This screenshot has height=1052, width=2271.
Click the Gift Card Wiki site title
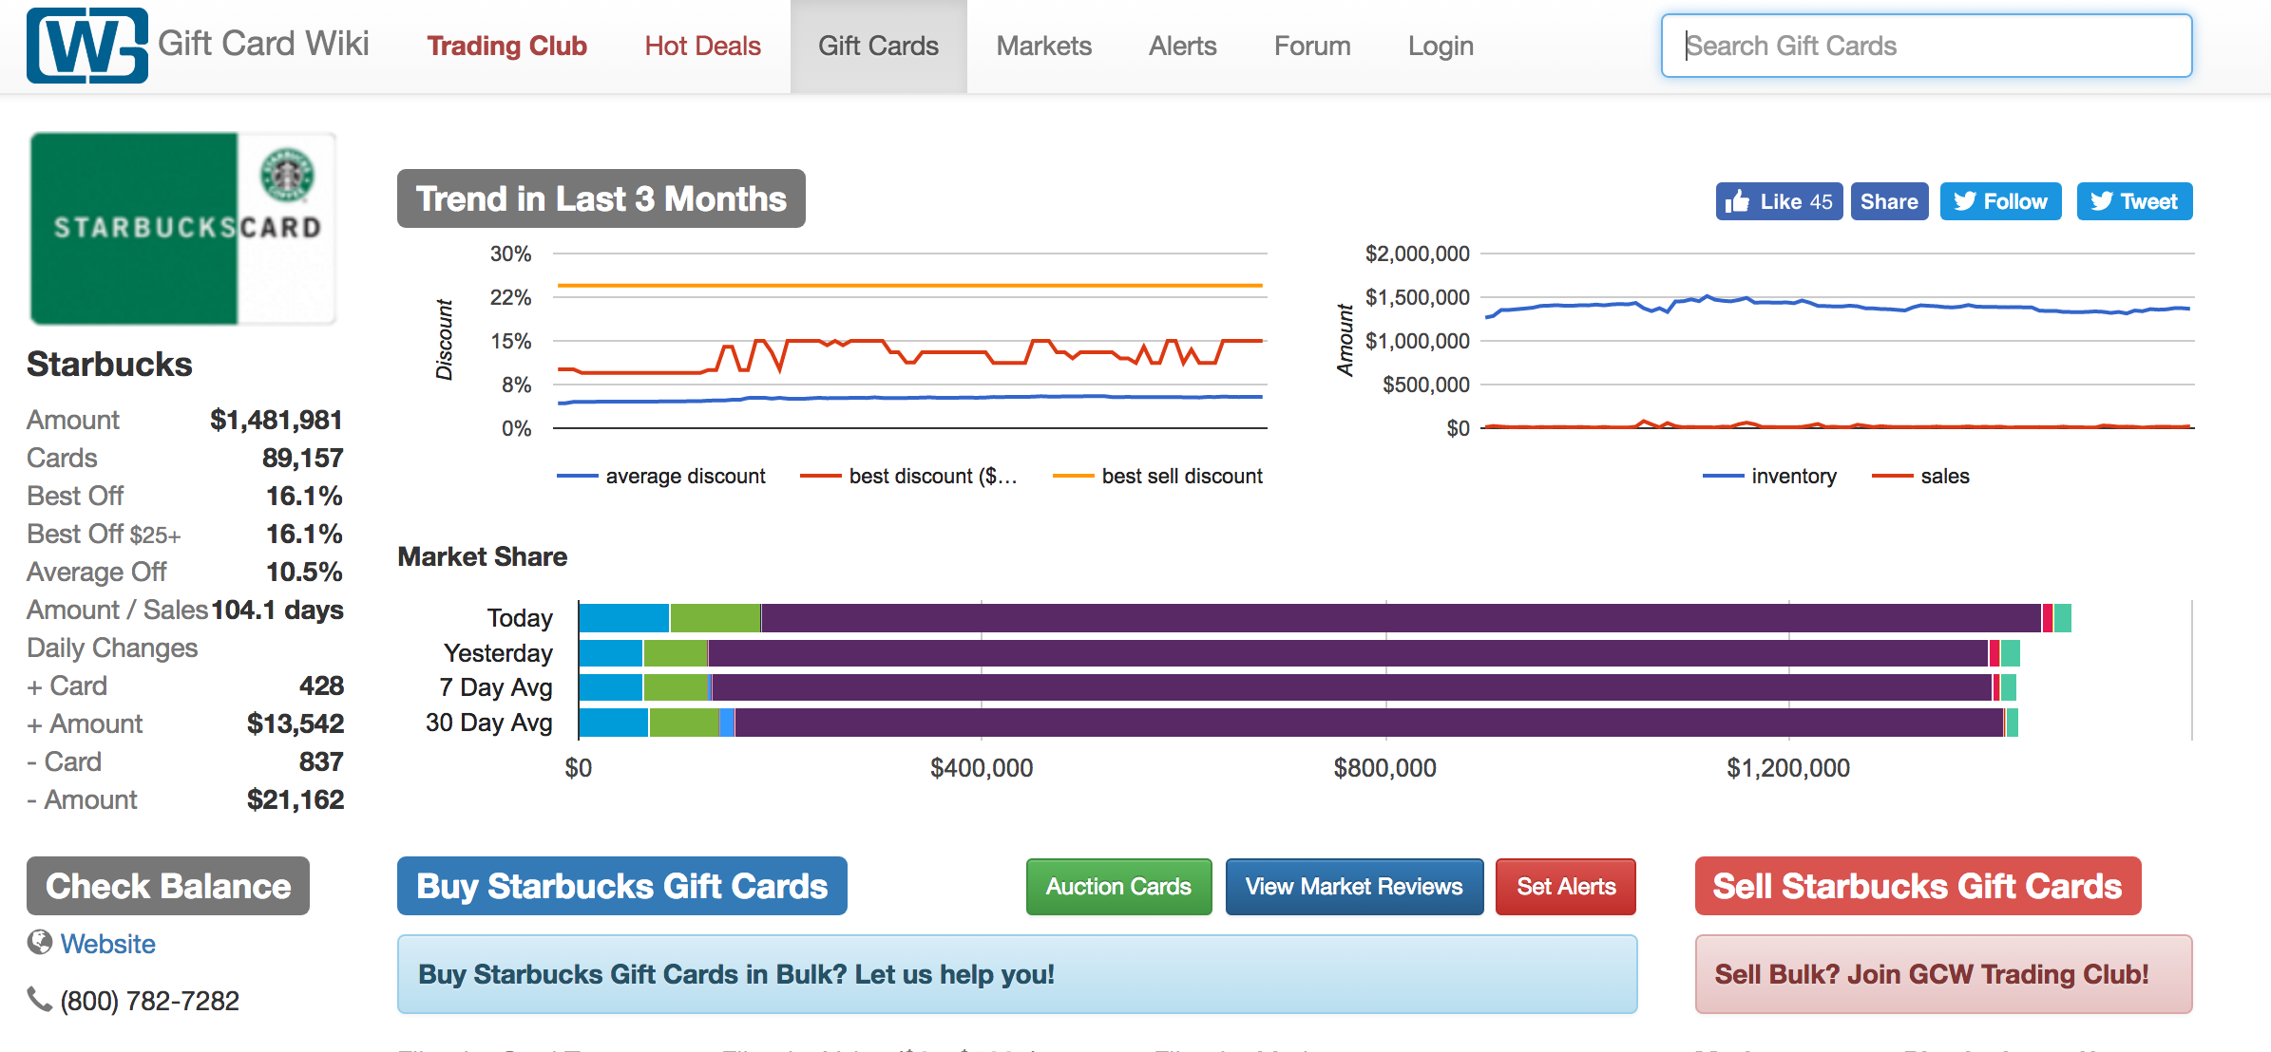tap(263, 44)
